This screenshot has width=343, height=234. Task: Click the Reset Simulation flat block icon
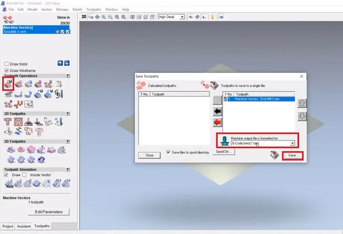point(37,183)
